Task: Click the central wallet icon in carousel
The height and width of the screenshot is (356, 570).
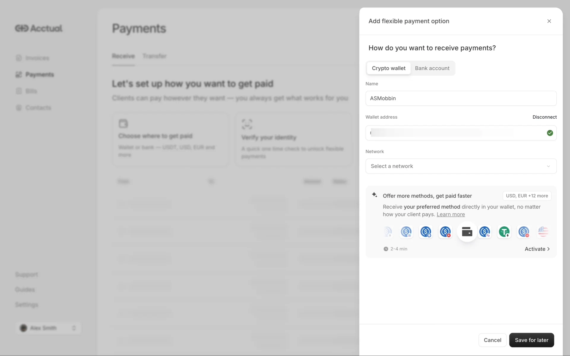Action: coord(467,232)
